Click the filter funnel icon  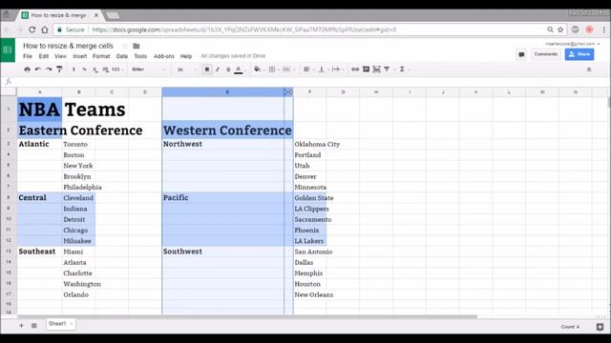tap(387, 70)
